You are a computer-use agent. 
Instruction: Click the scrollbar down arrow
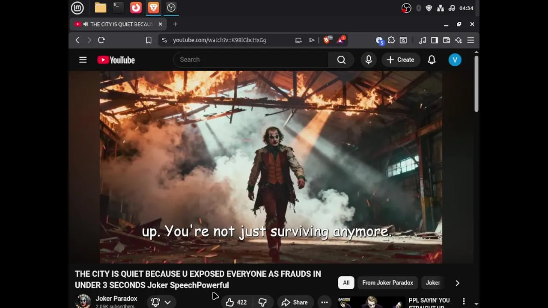(477, 304)
